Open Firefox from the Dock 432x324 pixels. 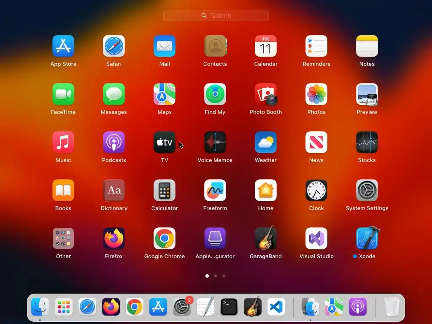[111, 307]
